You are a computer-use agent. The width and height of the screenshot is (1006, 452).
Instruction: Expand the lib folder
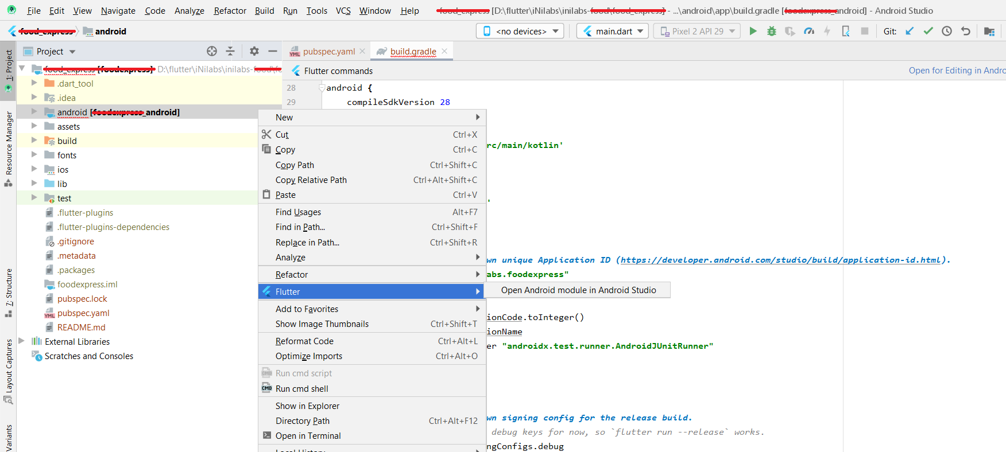click(34, 184)
